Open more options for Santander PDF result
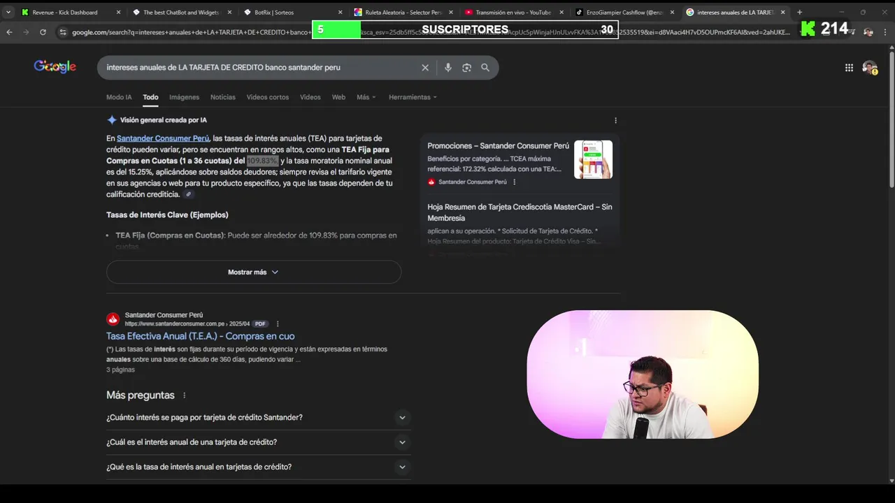Viewport: 895px width, 503px height. (278, 324)
